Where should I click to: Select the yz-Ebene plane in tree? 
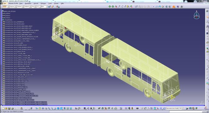pyautogui.click(x=7, y=16)
